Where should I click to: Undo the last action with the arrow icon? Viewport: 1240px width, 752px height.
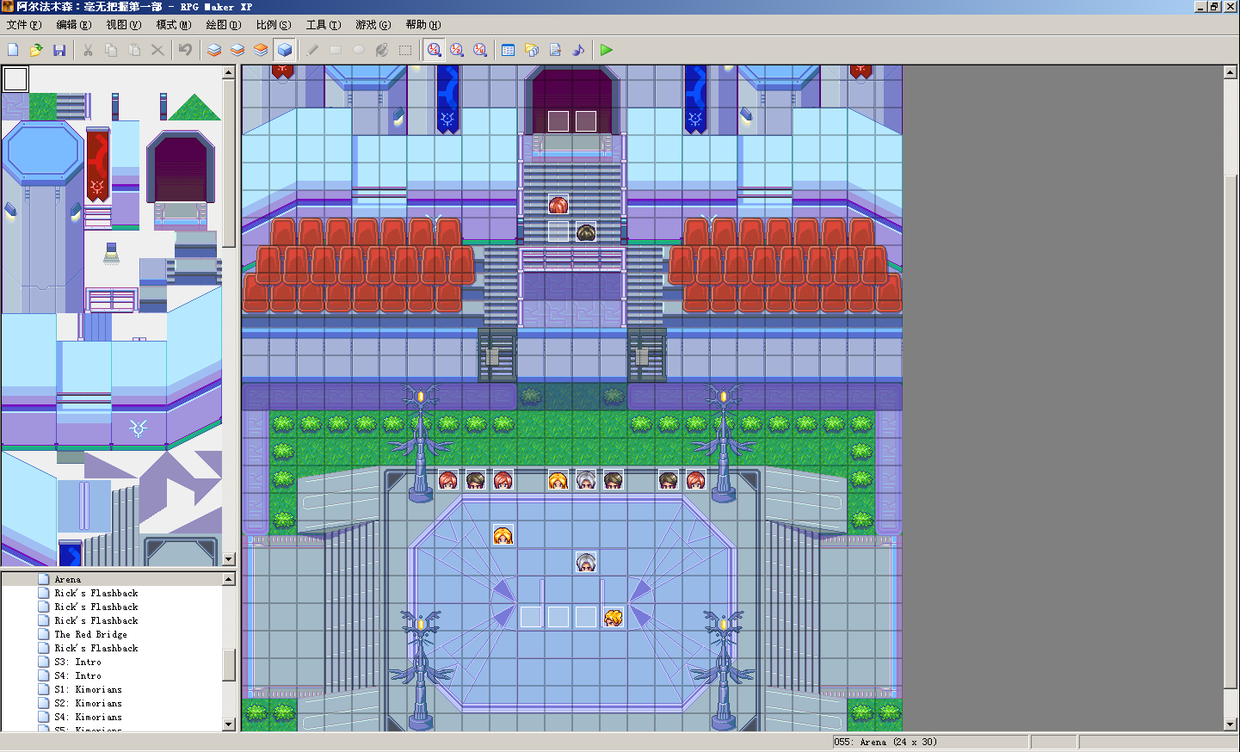(x=185, y=50)
